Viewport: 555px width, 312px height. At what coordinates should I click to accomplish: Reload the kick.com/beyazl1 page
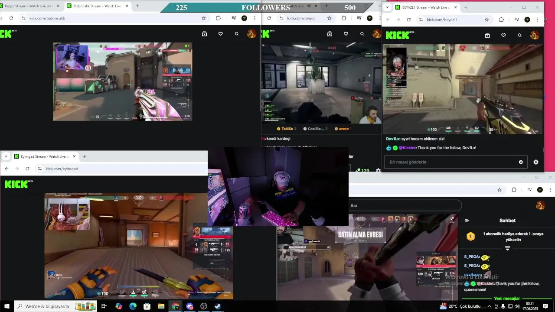pyautogui.click(x=409, y=19)
